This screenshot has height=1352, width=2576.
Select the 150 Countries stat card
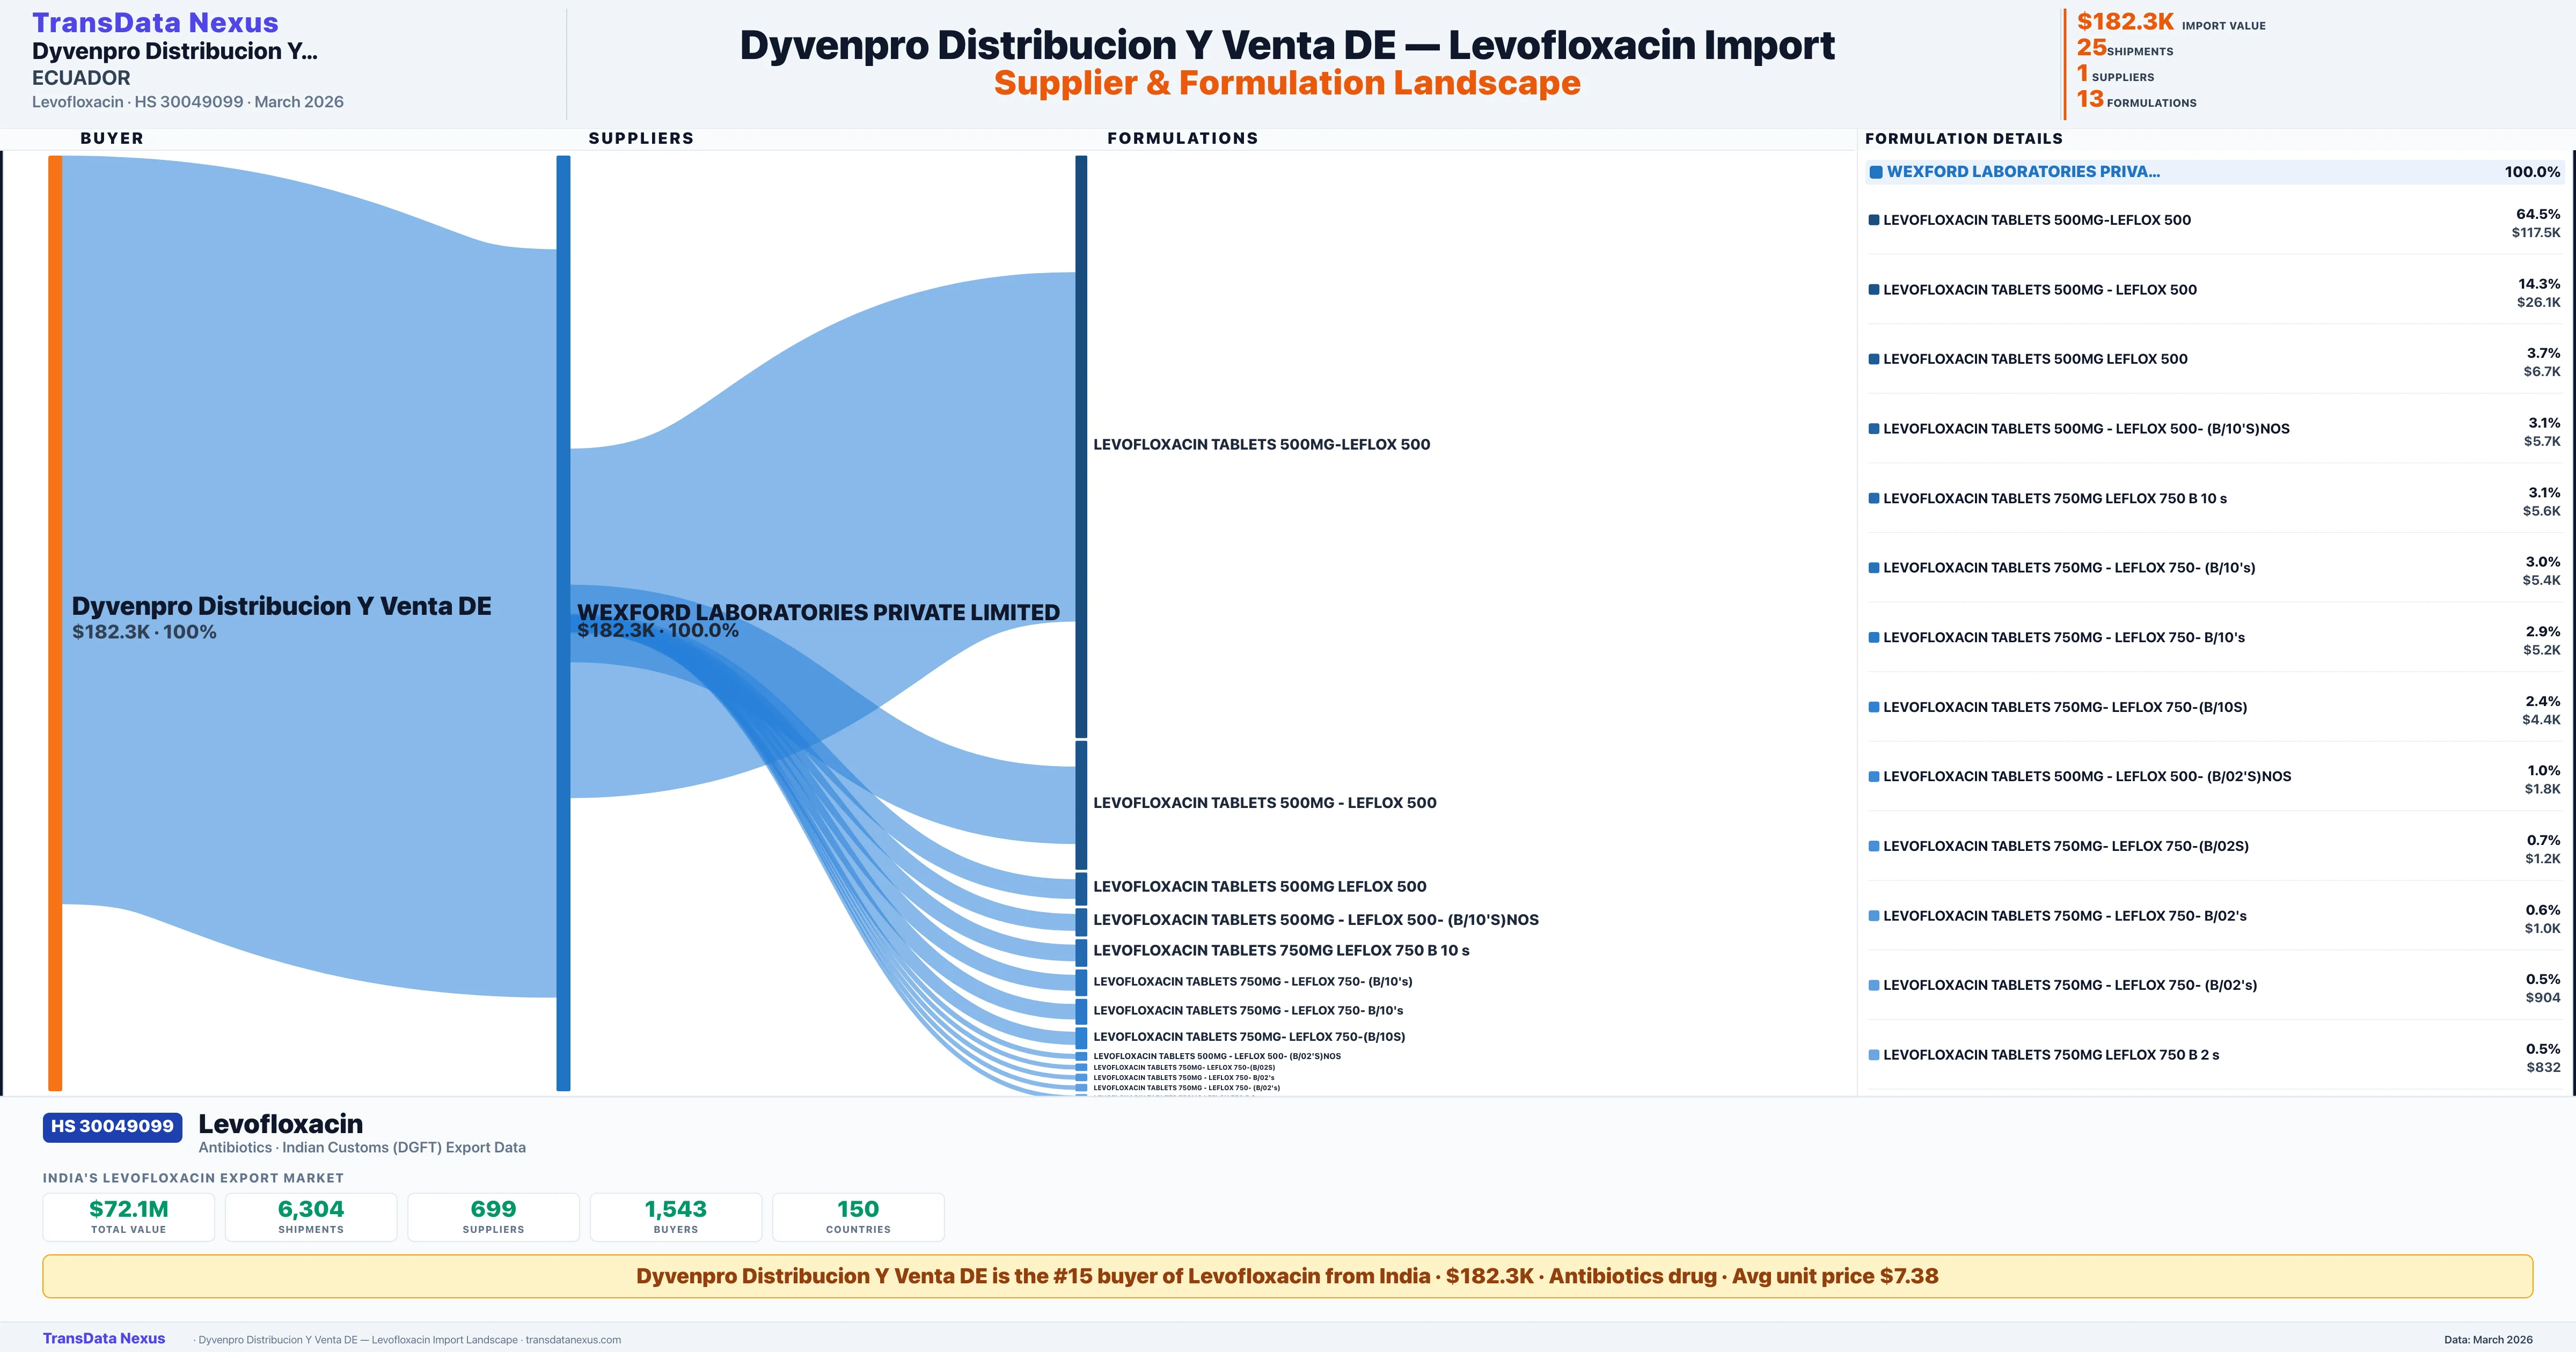[x=858, y=1216]
